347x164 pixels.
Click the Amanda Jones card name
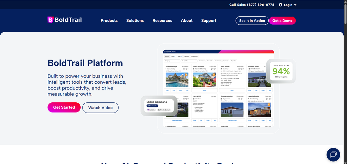(253, 66)
